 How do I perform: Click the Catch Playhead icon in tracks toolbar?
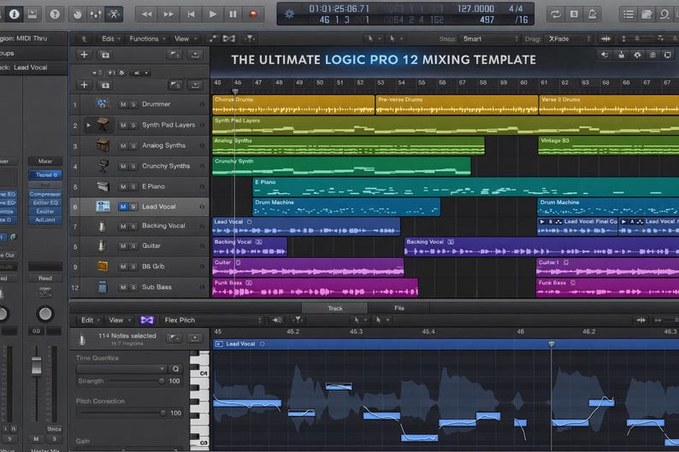pos(250,39)
